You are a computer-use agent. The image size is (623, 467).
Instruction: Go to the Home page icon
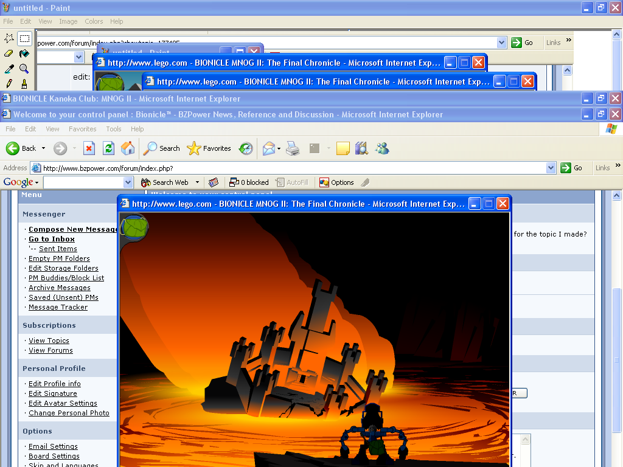128,148
